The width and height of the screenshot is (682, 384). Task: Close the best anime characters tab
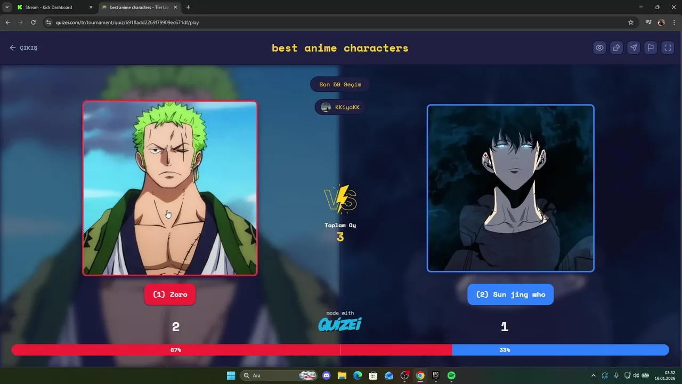(175, 7)
